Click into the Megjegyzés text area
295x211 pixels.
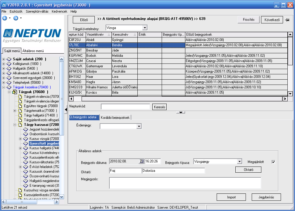coord(185,183)
